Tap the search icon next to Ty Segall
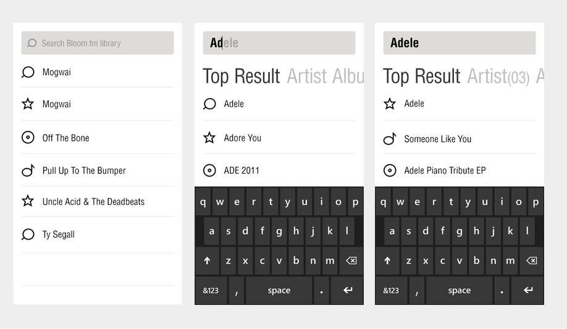The height and width of the screenshot is (329, 567). click(x=28, y=235)
